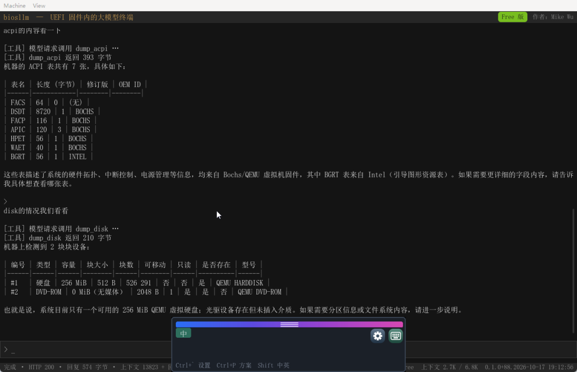Click the '型号' column header
The image size is (577, 372).
[249, 265]
